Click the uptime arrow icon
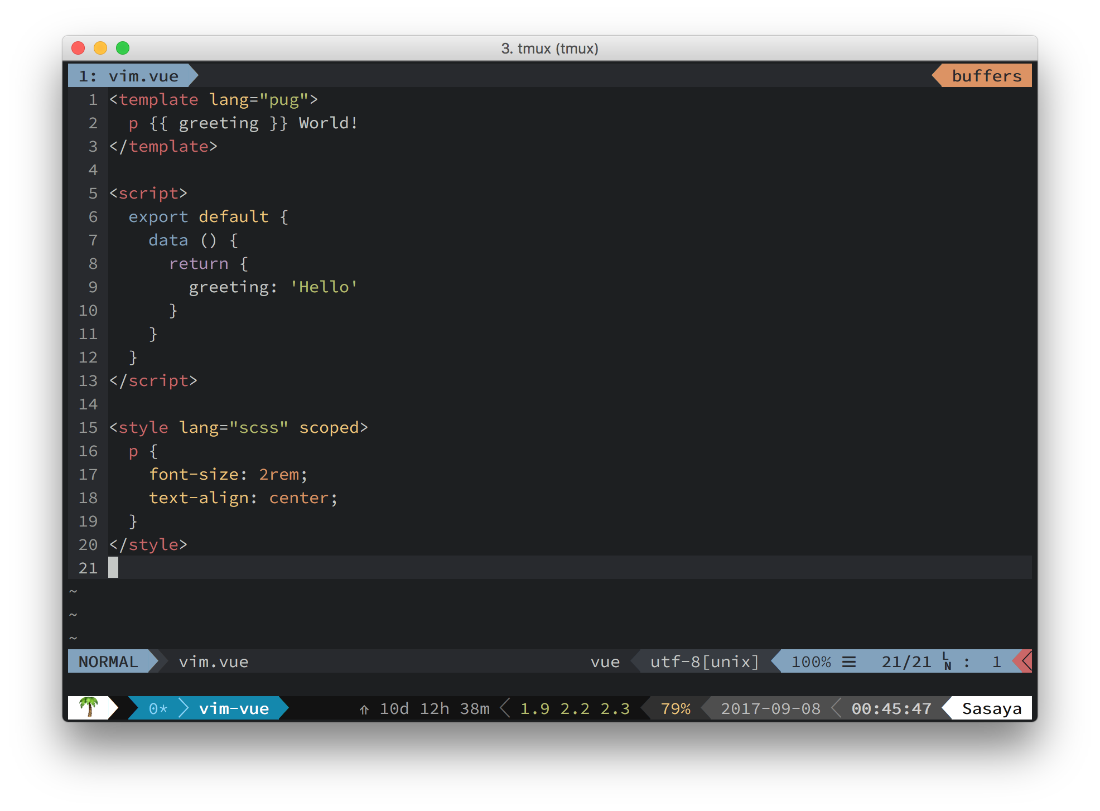The width and height of the screenshot is (1100, 811). 364,709
